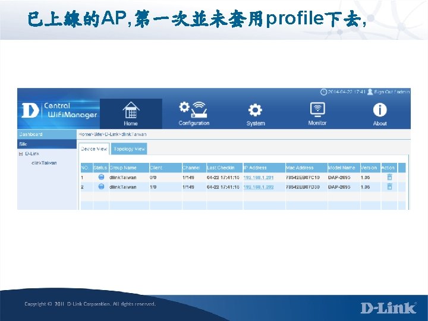
Task: Select the D-Link site tree label
Action: click(32, 154)
